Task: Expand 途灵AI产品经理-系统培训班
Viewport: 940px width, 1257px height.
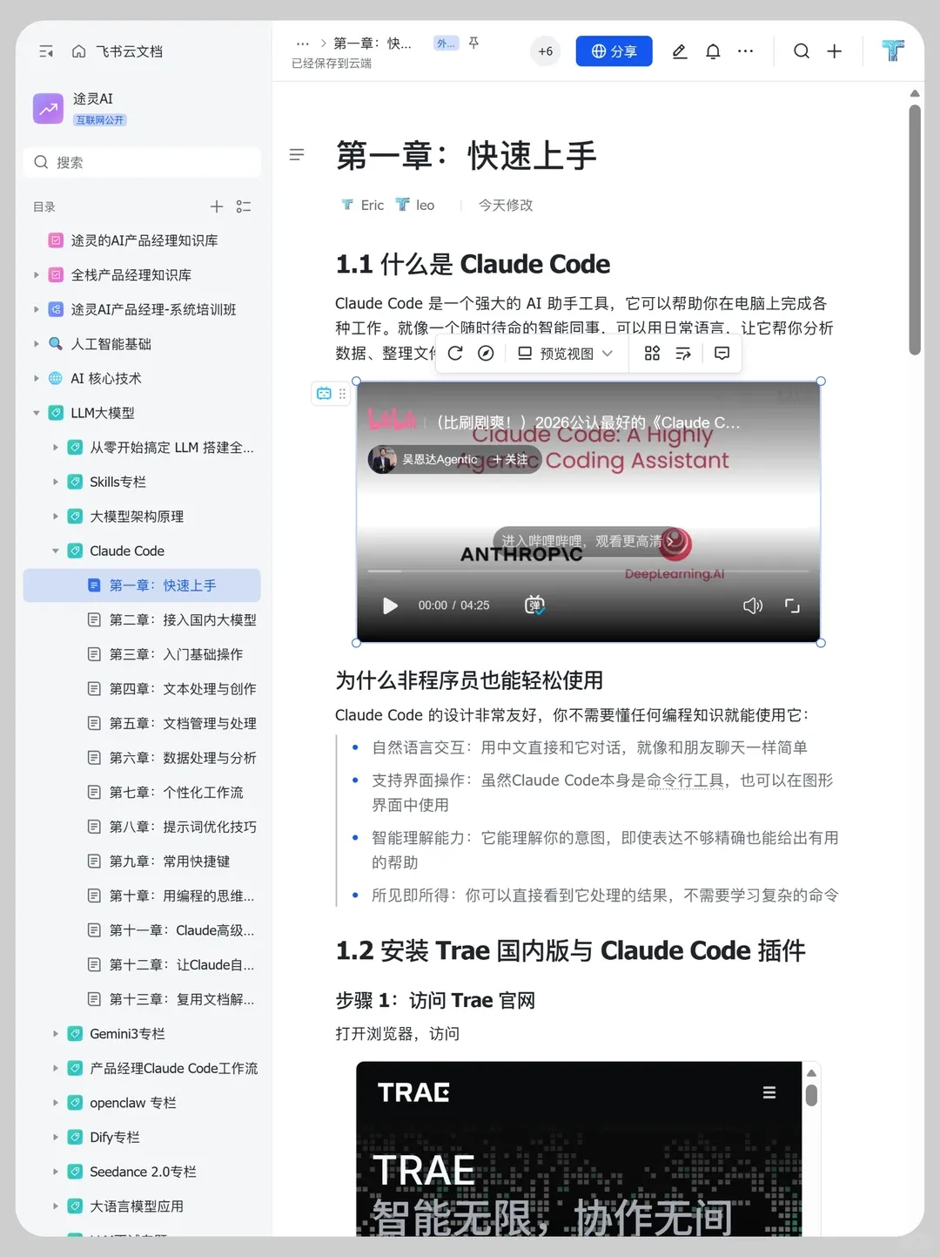Action: pyautogui.click(x=37, y=309)
